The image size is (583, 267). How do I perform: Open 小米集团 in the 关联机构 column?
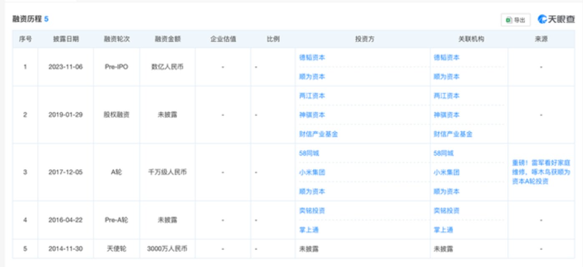point(446,172)
